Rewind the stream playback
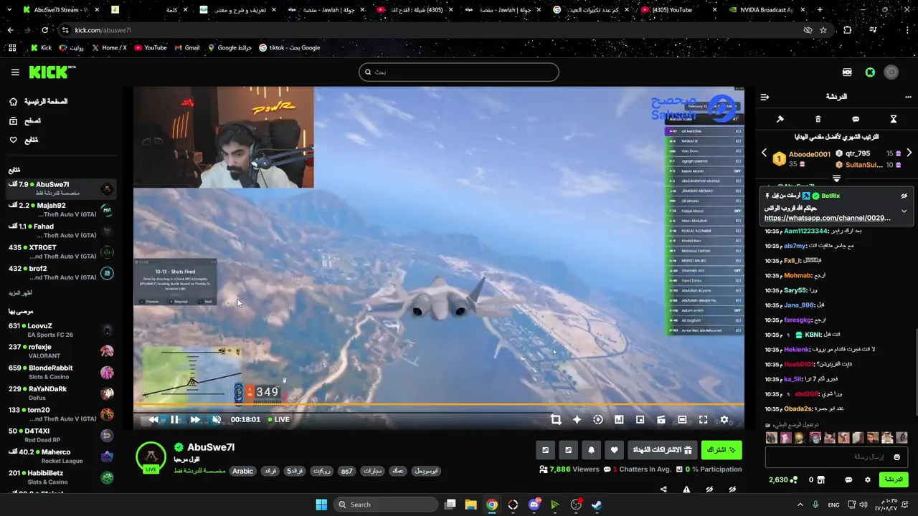Image resolution: width=918 pixels, height=516 pixels. [153, 419]
